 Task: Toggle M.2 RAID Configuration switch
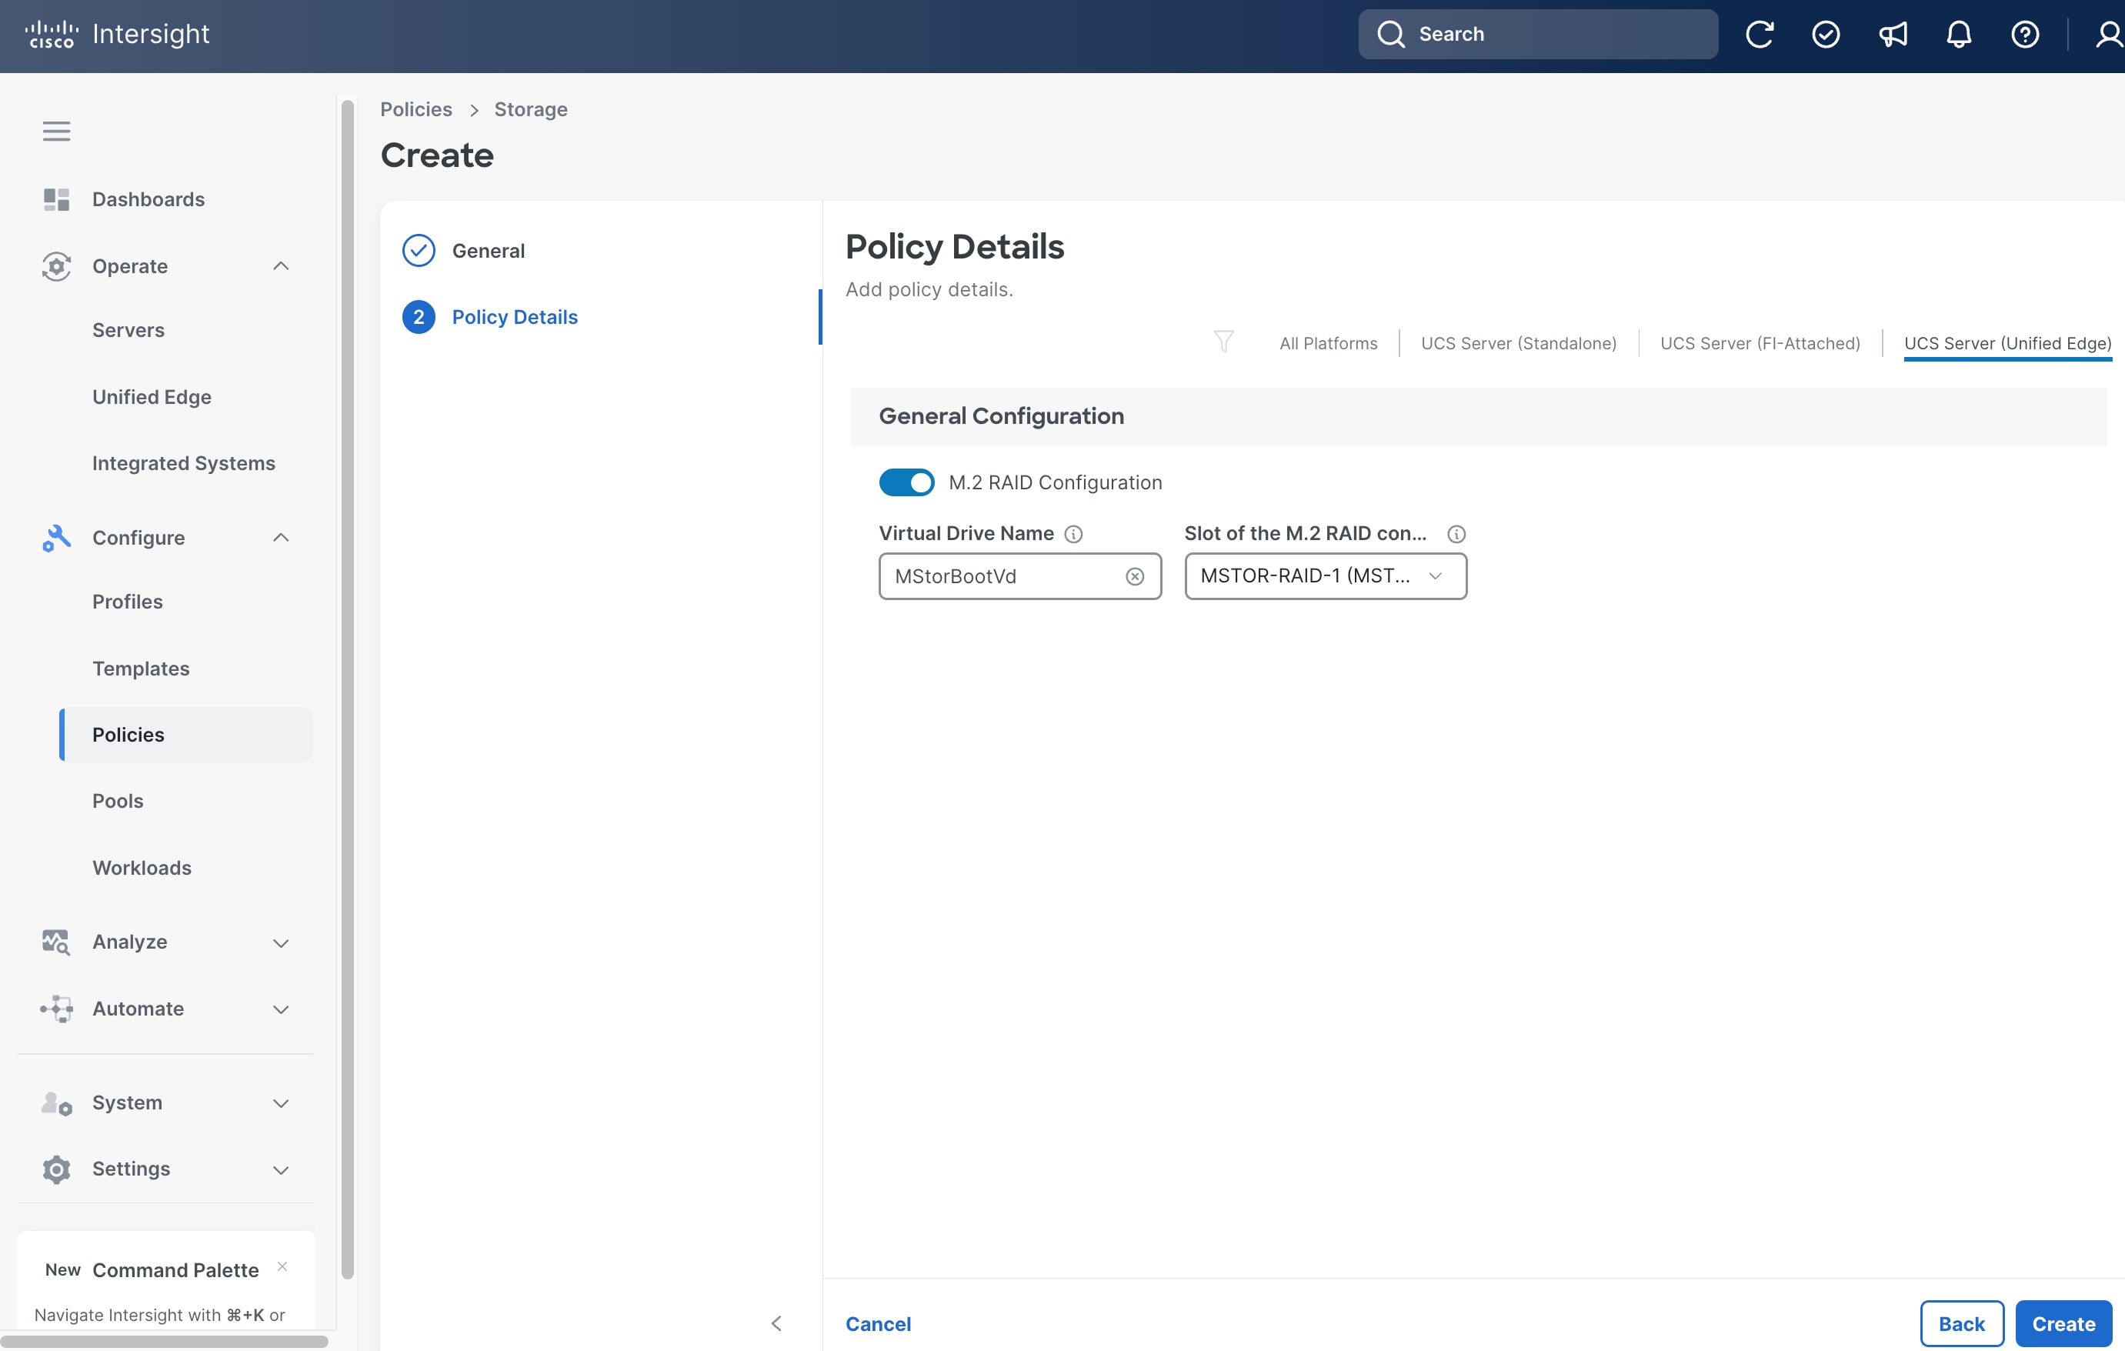(x=906, y=482)
